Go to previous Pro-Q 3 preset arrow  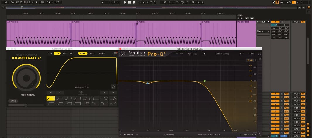(204, 54)
